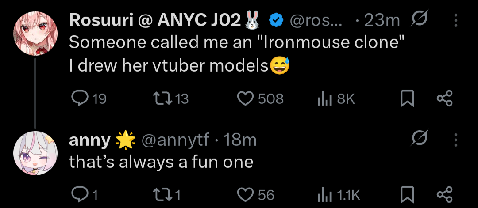The width and height of the screenshot is (478, 208).
Task: Open the @annytf handle link
Action: click(x=176, y=140)
